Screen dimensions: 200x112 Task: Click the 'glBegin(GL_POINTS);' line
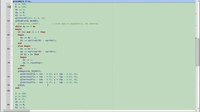(30, 71)
